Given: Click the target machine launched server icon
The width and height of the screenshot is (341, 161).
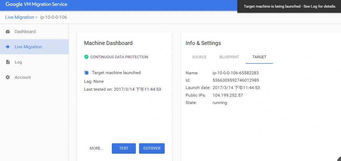Looking at the screenshot, I should tap(87, 73).
